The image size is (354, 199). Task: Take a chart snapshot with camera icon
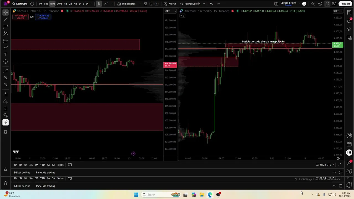point(334,4)
